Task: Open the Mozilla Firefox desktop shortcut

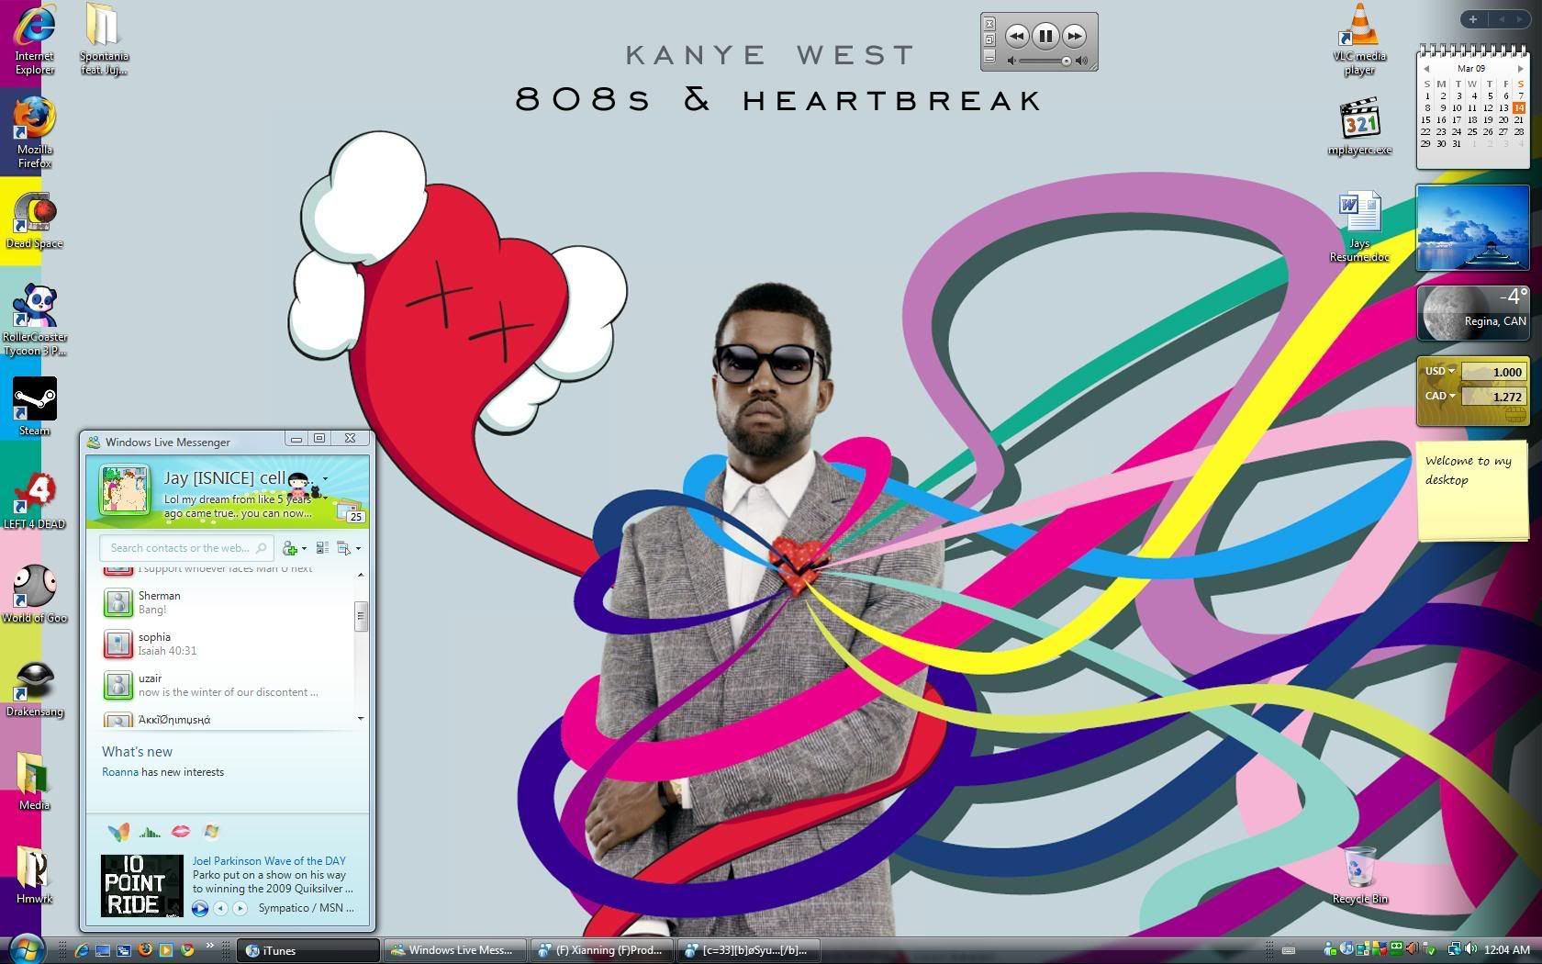Action: [35, 132]
